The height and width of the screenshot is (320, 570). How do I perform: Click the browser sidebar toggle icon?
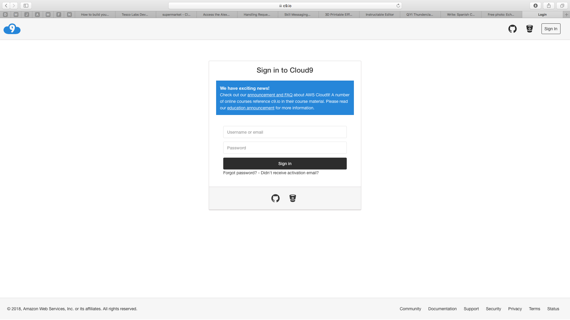pos(26,5)
